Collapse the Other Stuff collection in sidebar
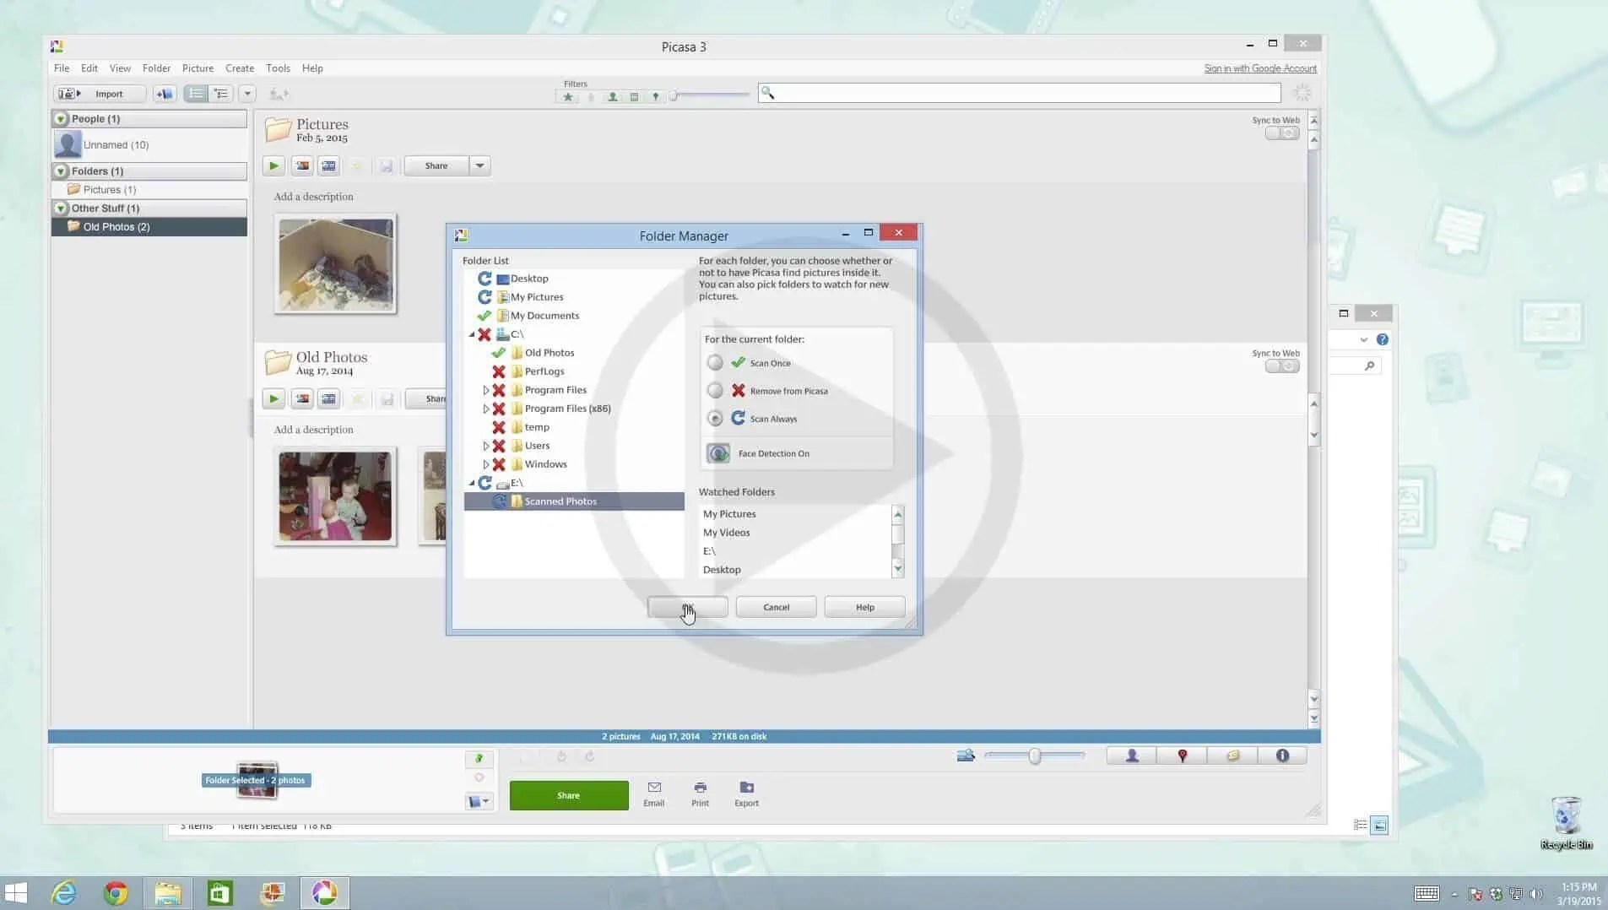Image resolution: width=1608 pixels, height=910 pixels. point(61,209)
